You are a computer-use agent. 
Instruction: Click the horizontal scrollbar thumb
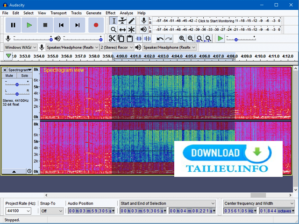(x=258, y=195)
